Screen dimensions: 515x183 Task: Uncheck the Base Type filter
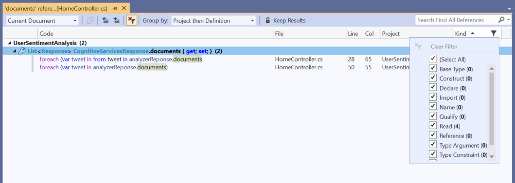click(x=432, y=69)
